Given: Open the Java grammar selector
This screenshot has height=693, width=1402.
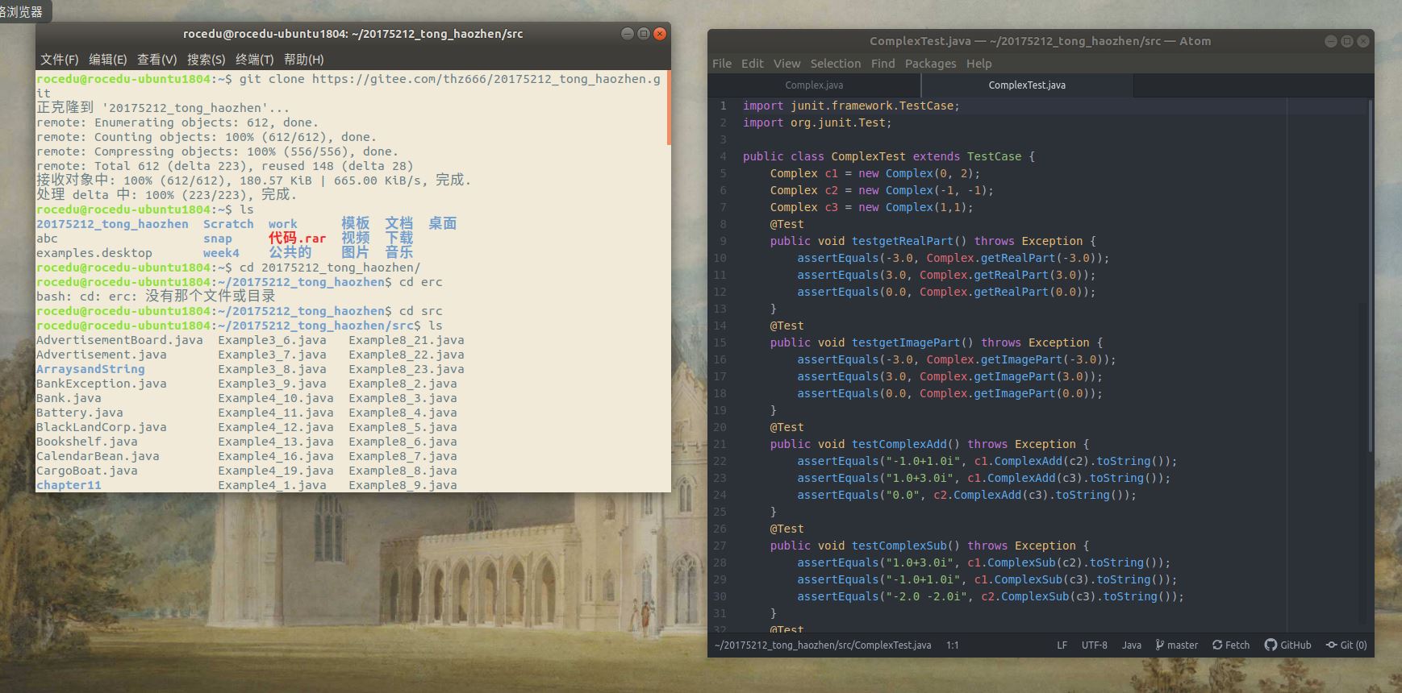Looking at the screenshot, I should [1131, 645].
